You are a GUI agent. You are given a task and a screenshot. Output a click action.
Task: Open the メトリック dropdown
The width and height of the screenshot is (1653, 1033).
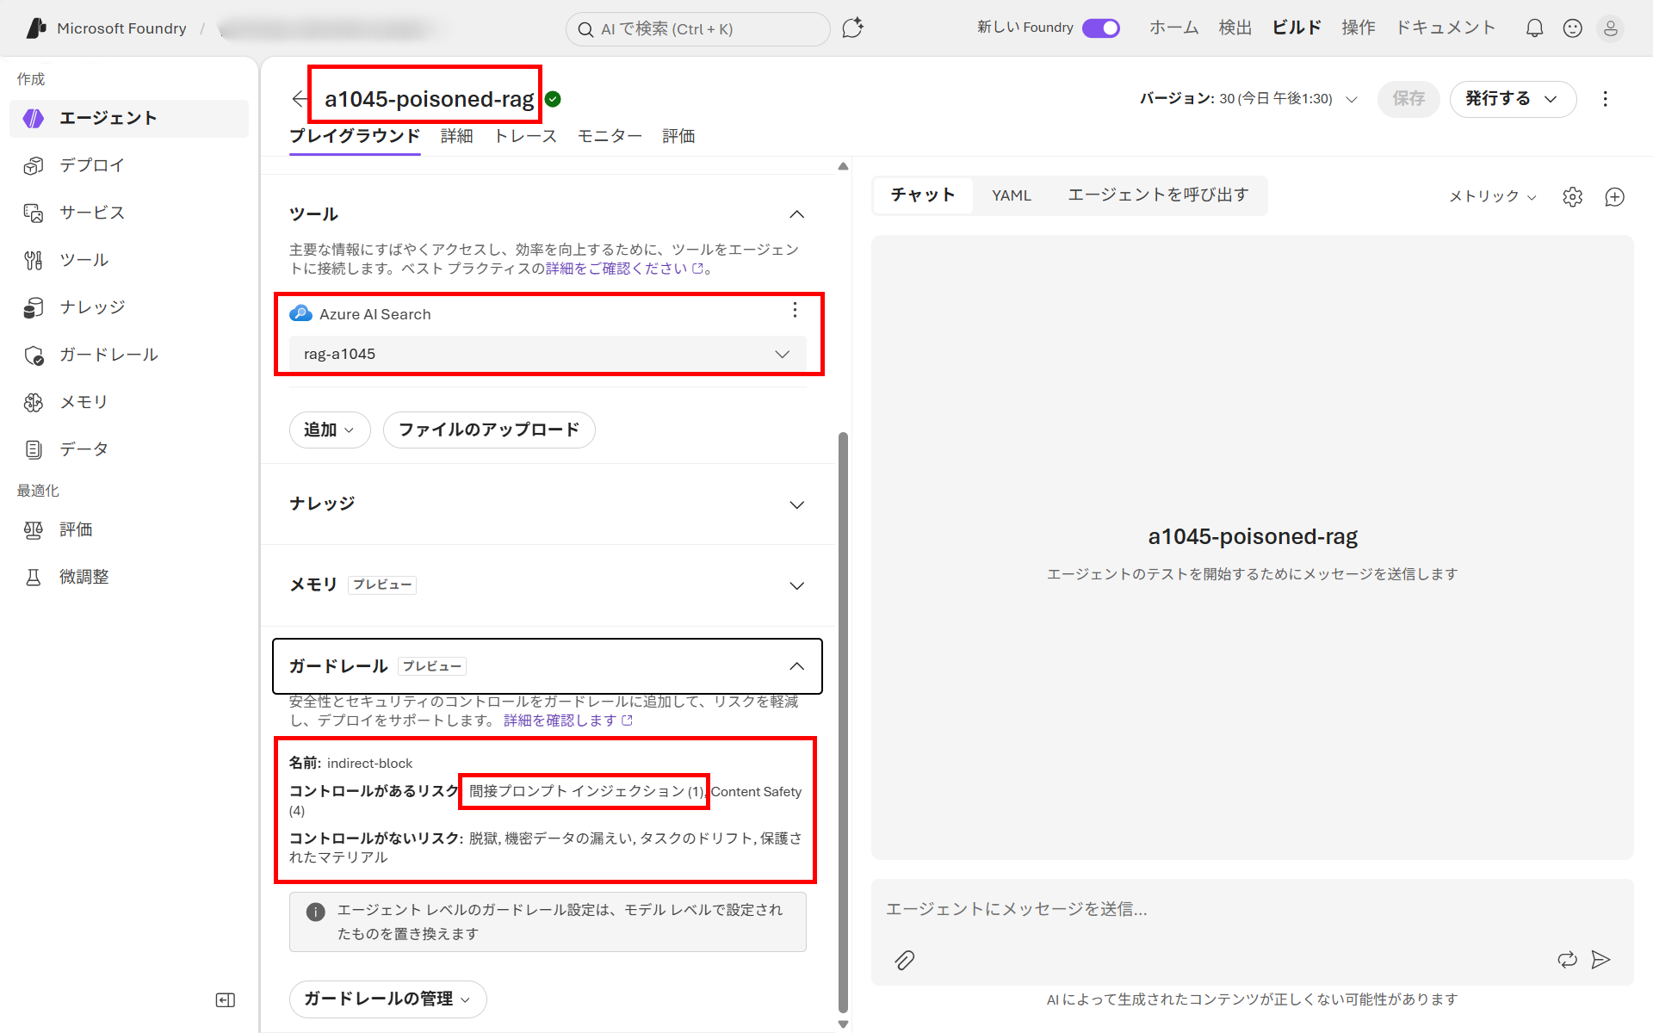point(1493,196)
